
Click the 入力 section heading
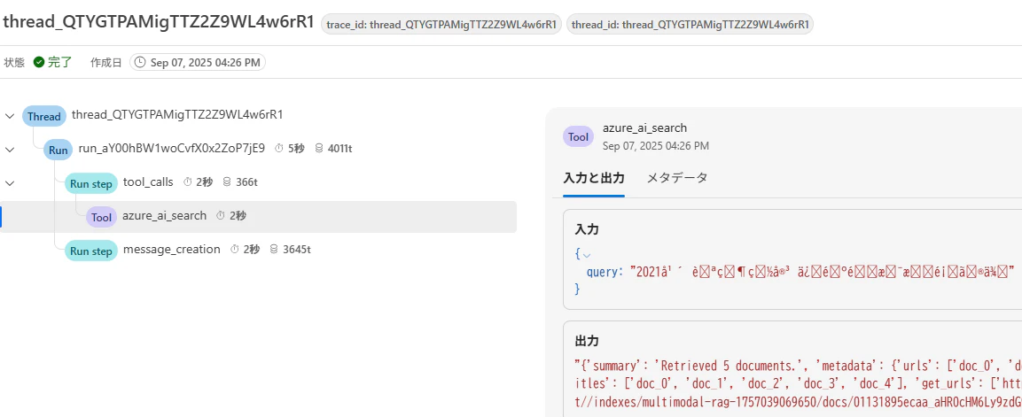pyautogui.click(x=587, y=229)
